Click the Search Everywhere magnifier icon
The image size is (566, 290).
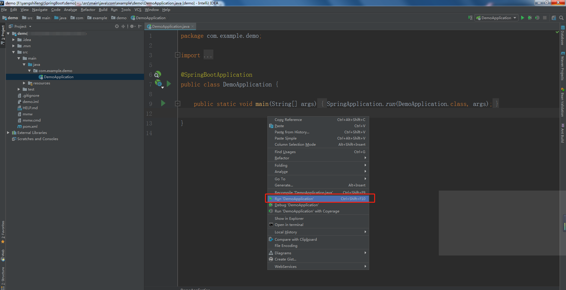coord(561,18)
